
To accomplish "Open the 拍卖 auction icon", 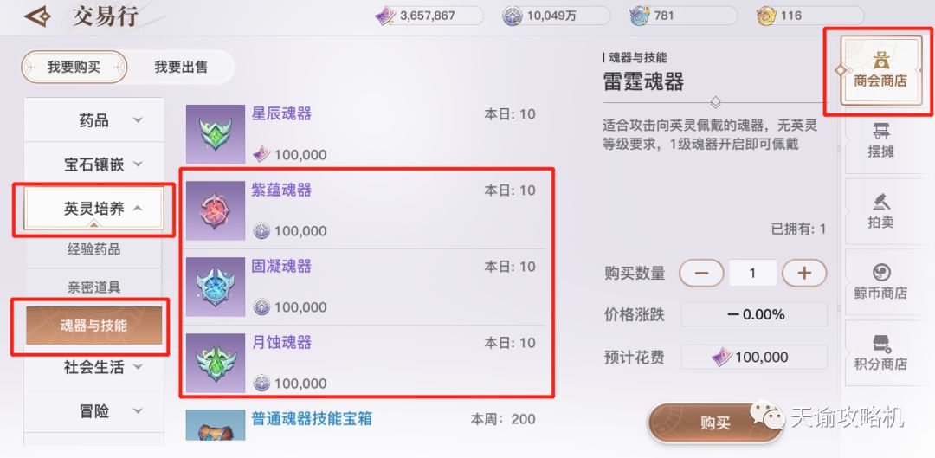I will (x=880, y=212).
